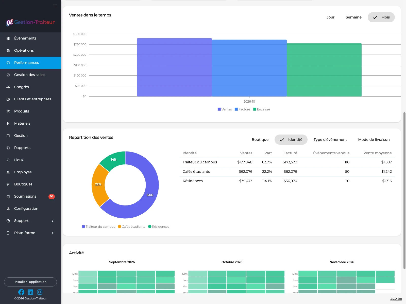Select the Identité breakdown option
The image size is (406, 304).
click(x=291, y=140)
